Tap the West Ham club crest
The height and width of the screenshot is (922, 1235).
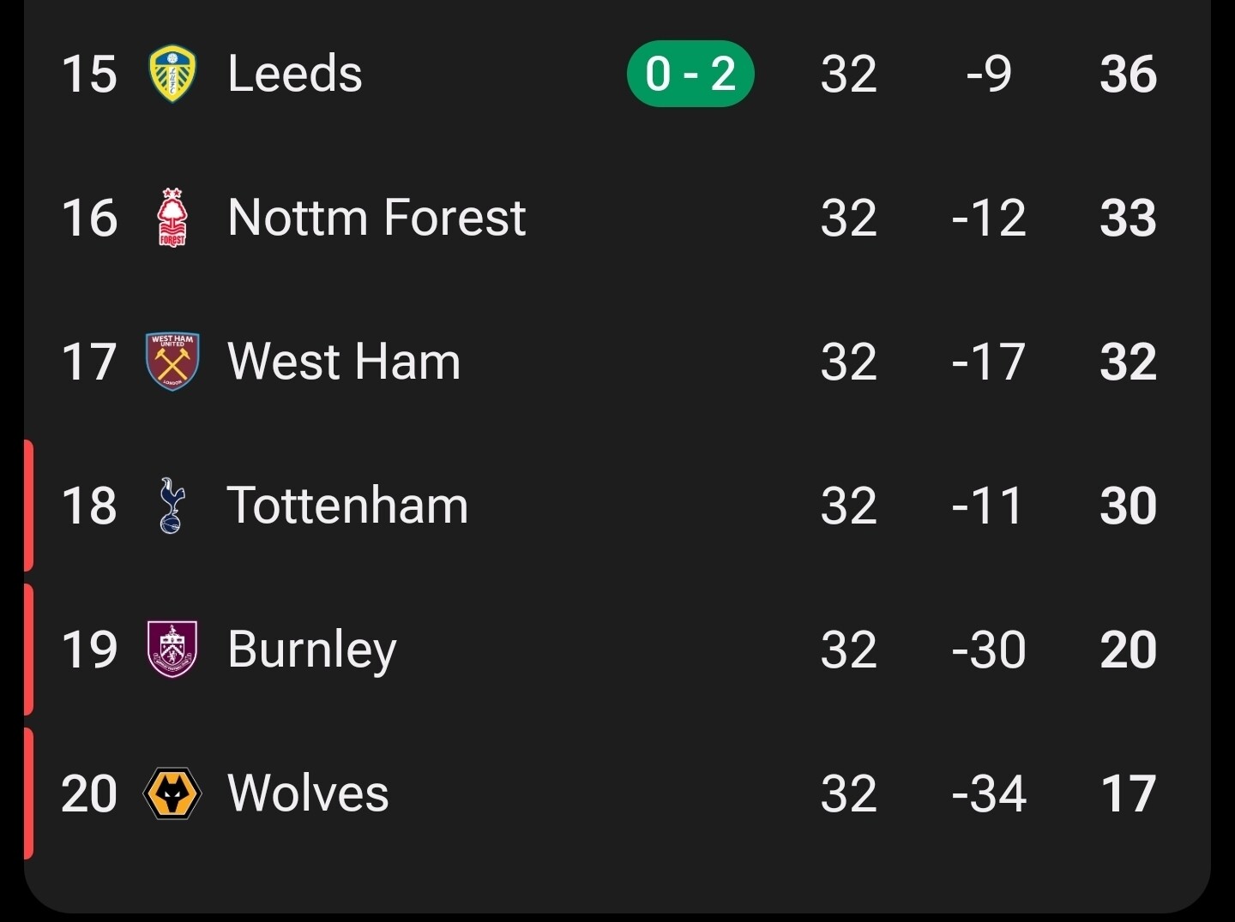click(172, 362)
